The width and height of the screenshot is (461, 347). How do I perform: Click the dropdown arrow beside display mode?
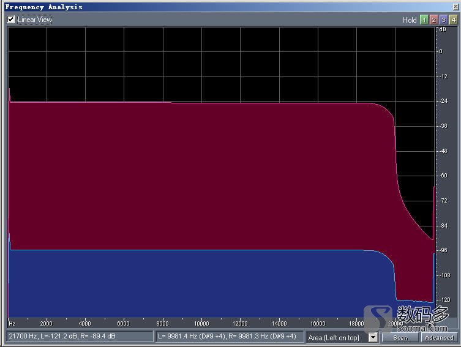coord(373,337)
